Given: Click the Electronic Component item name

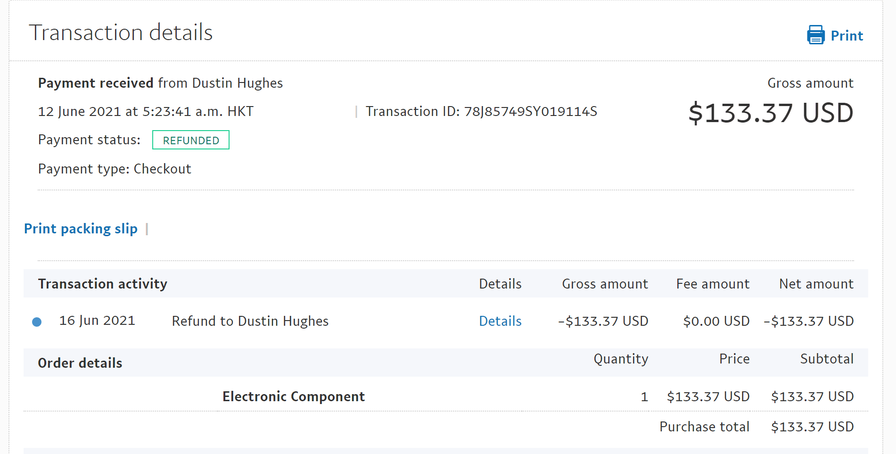Looking at the screenshot, I should click(293, 396).
